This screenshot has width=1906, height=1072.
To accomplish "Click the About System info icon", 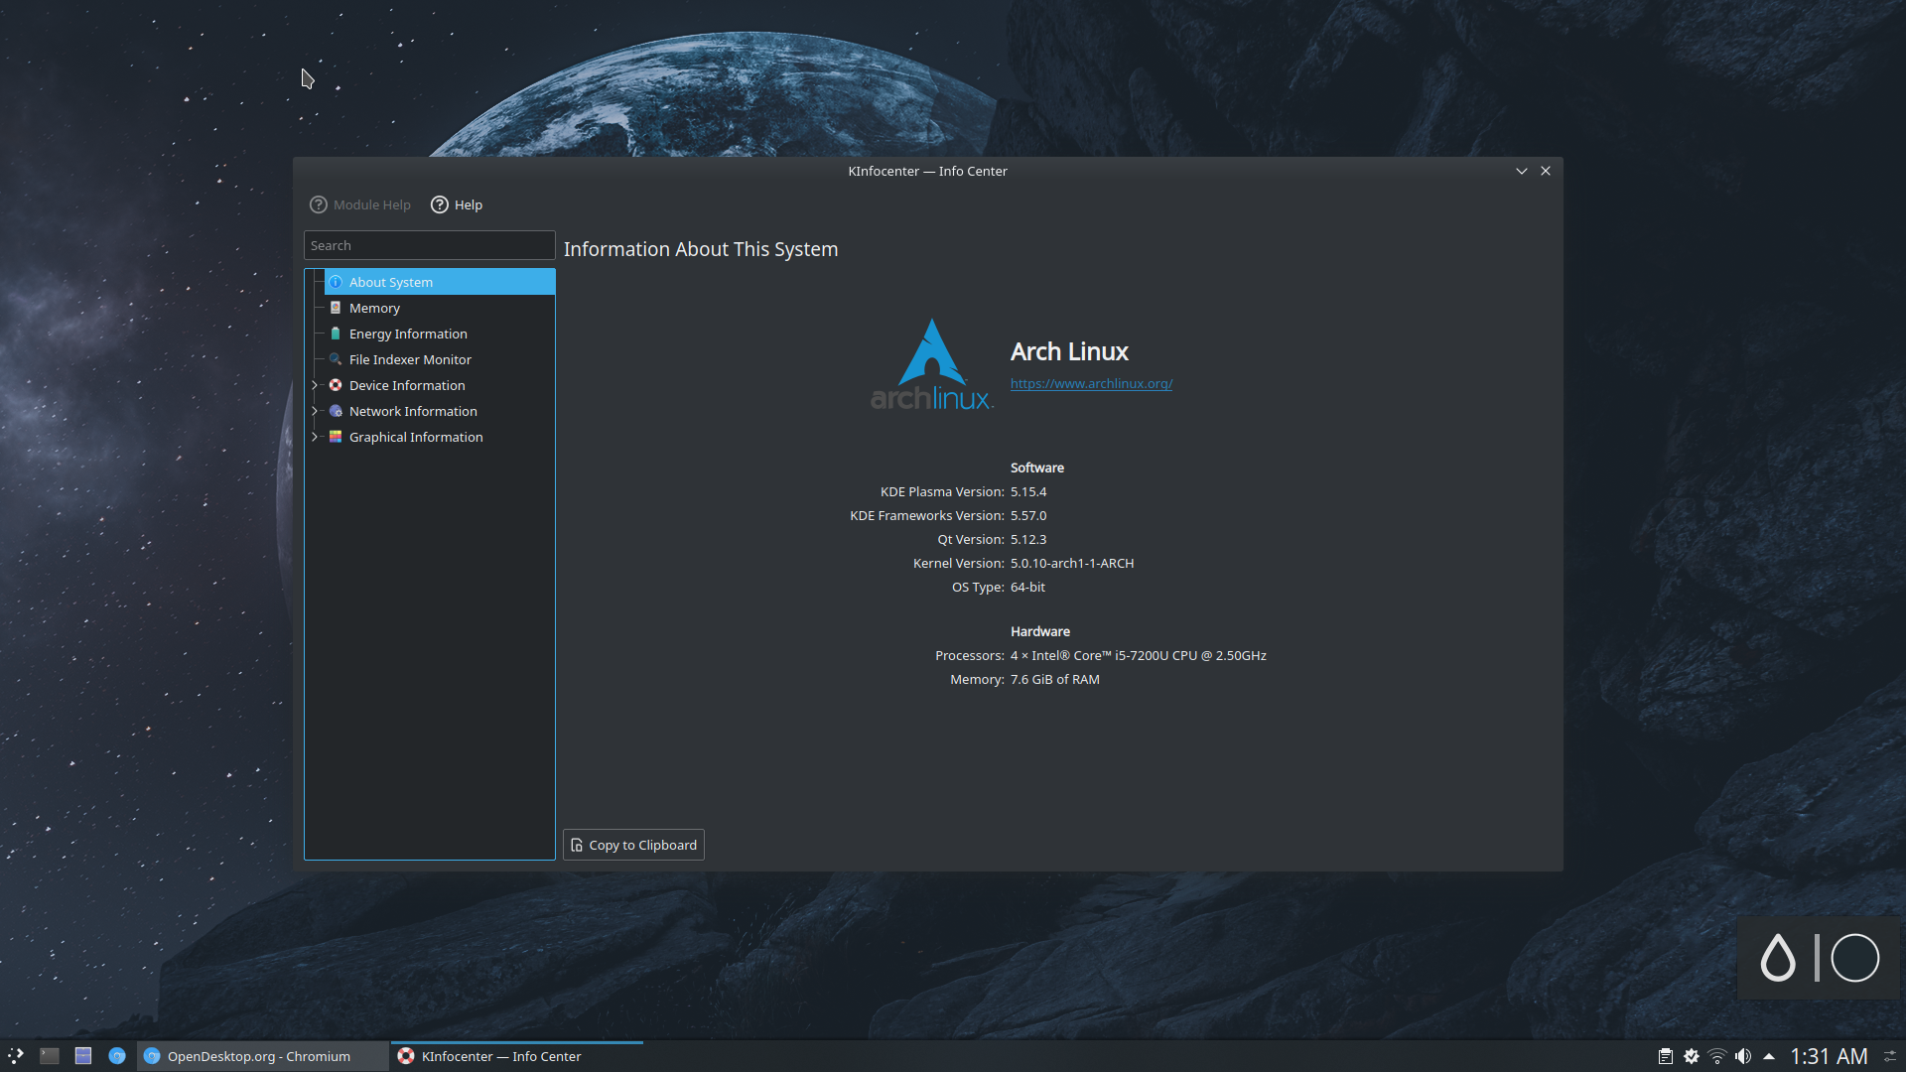I will click(x=336, y=282).
